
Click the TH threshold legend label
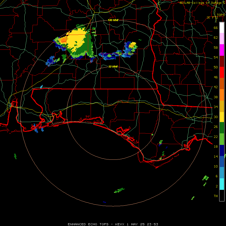click(x=216, y=196)
